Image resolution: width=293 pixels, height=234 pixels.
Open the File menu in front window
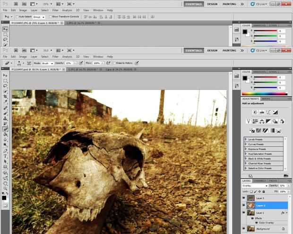pyautogui.click(x=5, y=57)
